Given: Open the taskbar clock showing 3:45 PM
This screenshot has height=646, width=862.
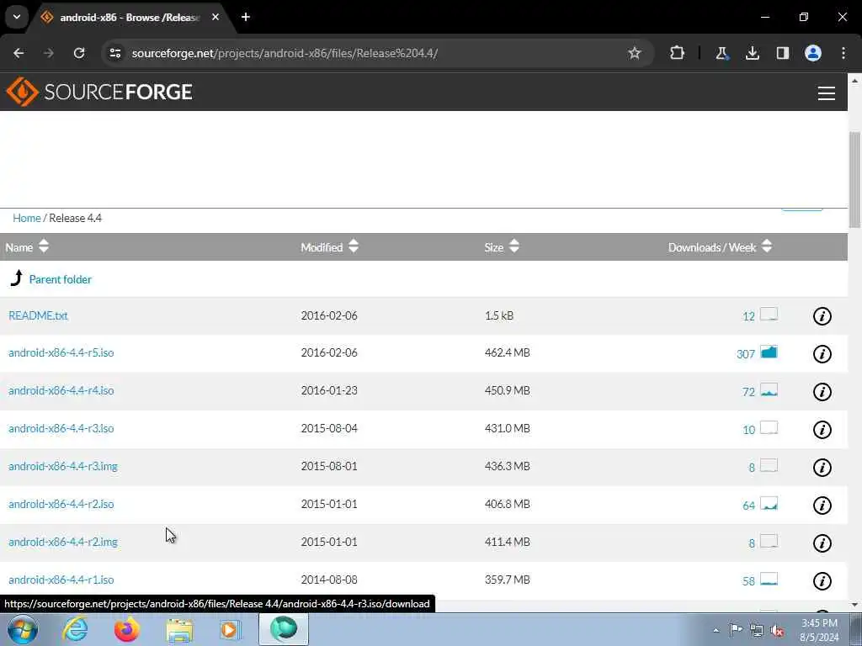Looking at the screenshot, I should [x=819, y=630].
